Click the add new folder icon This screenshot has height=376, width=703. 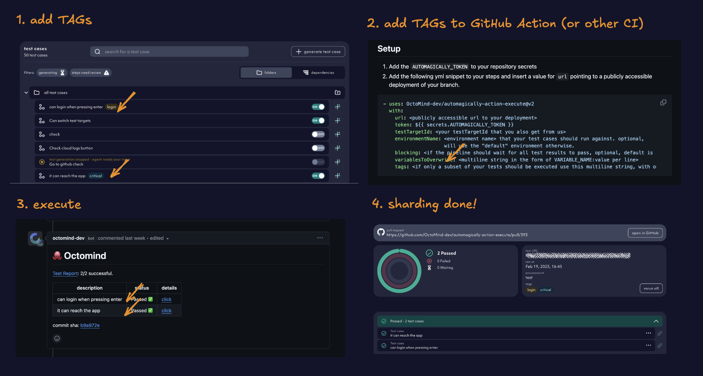point(337,93)
